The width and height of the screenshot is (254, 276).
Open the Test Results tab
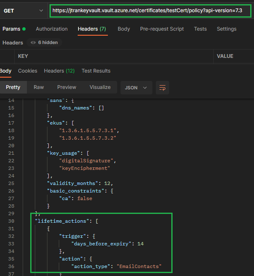tap(96, 71)
